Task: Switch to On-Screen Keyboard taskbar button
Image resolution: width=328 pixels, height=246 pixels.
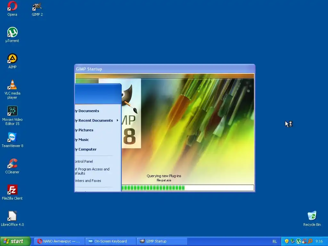Action: 111,241
